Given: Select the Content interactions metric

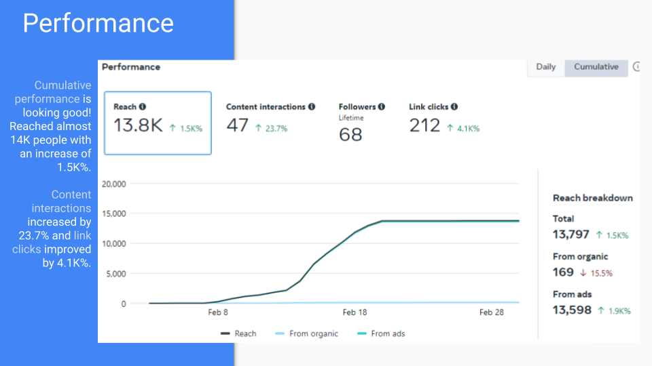Looking at the screenshot, I should [270, 119].
